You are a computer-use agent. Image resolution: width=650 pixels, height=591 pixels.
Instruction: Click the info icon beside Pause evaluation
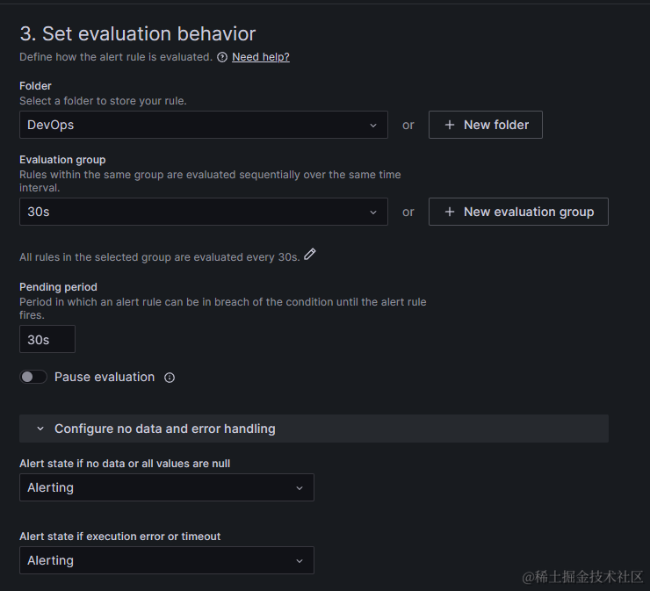(170, 378)
